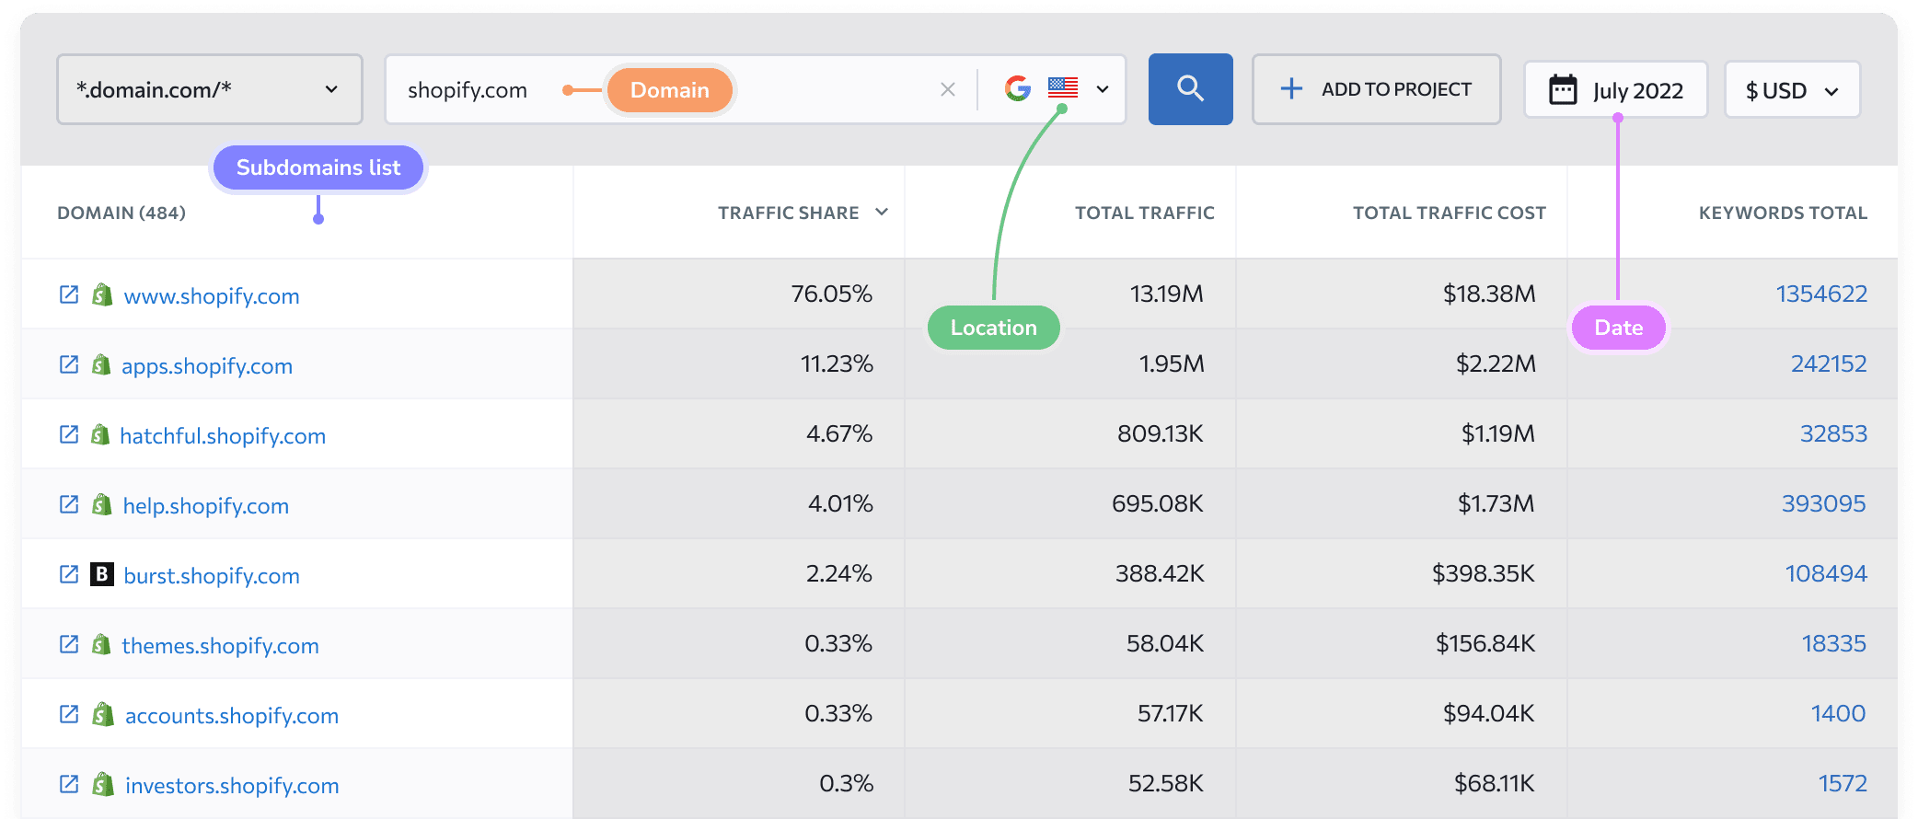Click the Shopify favicon beside accounts.shopify.com
Image resolution: width=1918 pixels, height=819 pixels.
coord(103,714)
